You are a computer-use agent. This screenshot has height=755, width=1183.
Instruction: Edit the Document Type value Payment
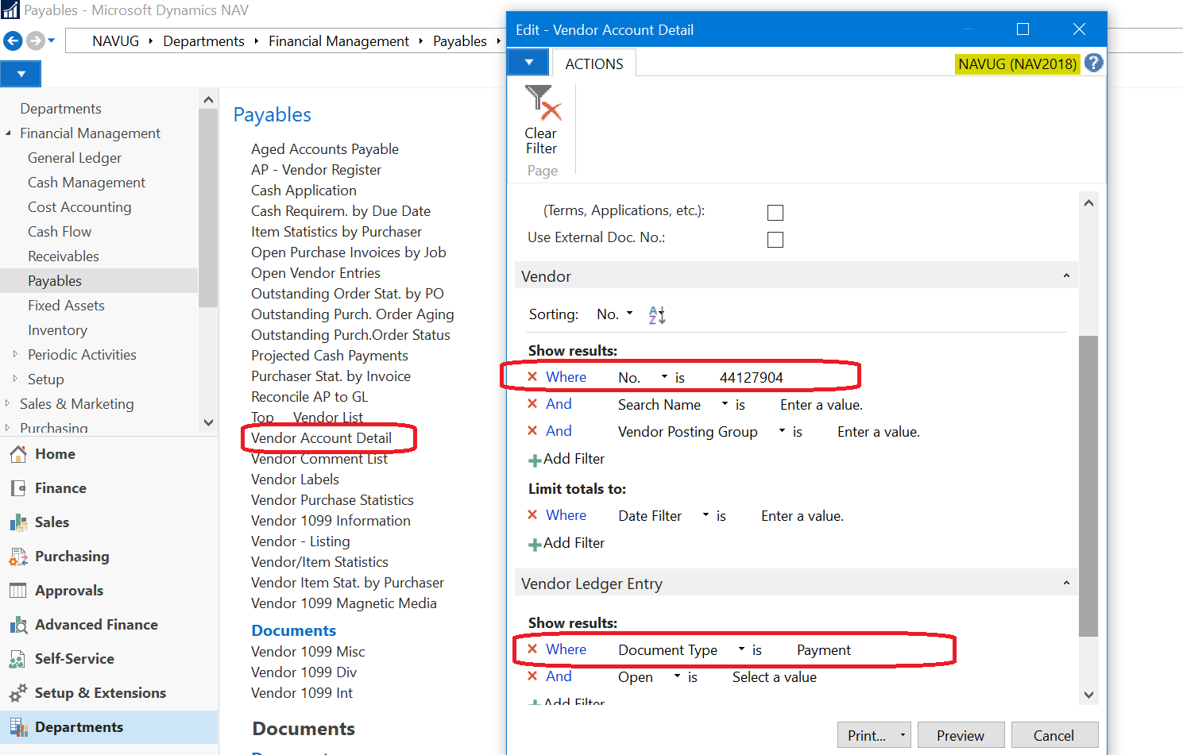coord(824,650)
